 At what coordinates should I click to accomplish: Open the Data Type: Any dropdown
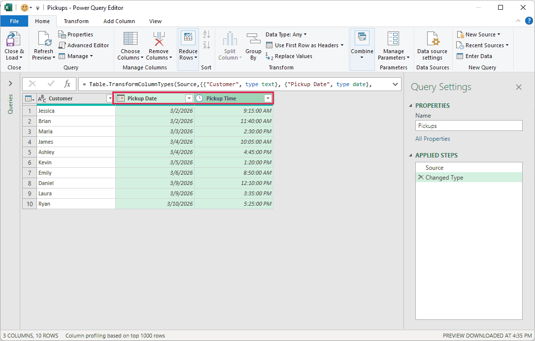tap(286, 34)
